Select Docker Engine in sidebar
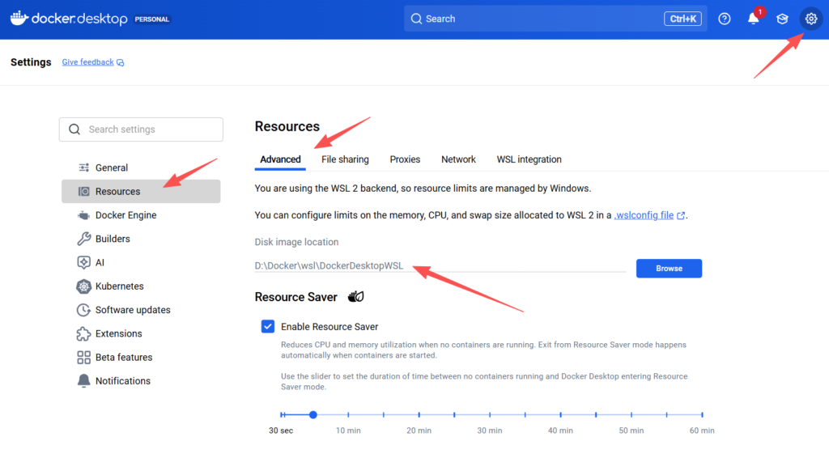 pos(125,215)
